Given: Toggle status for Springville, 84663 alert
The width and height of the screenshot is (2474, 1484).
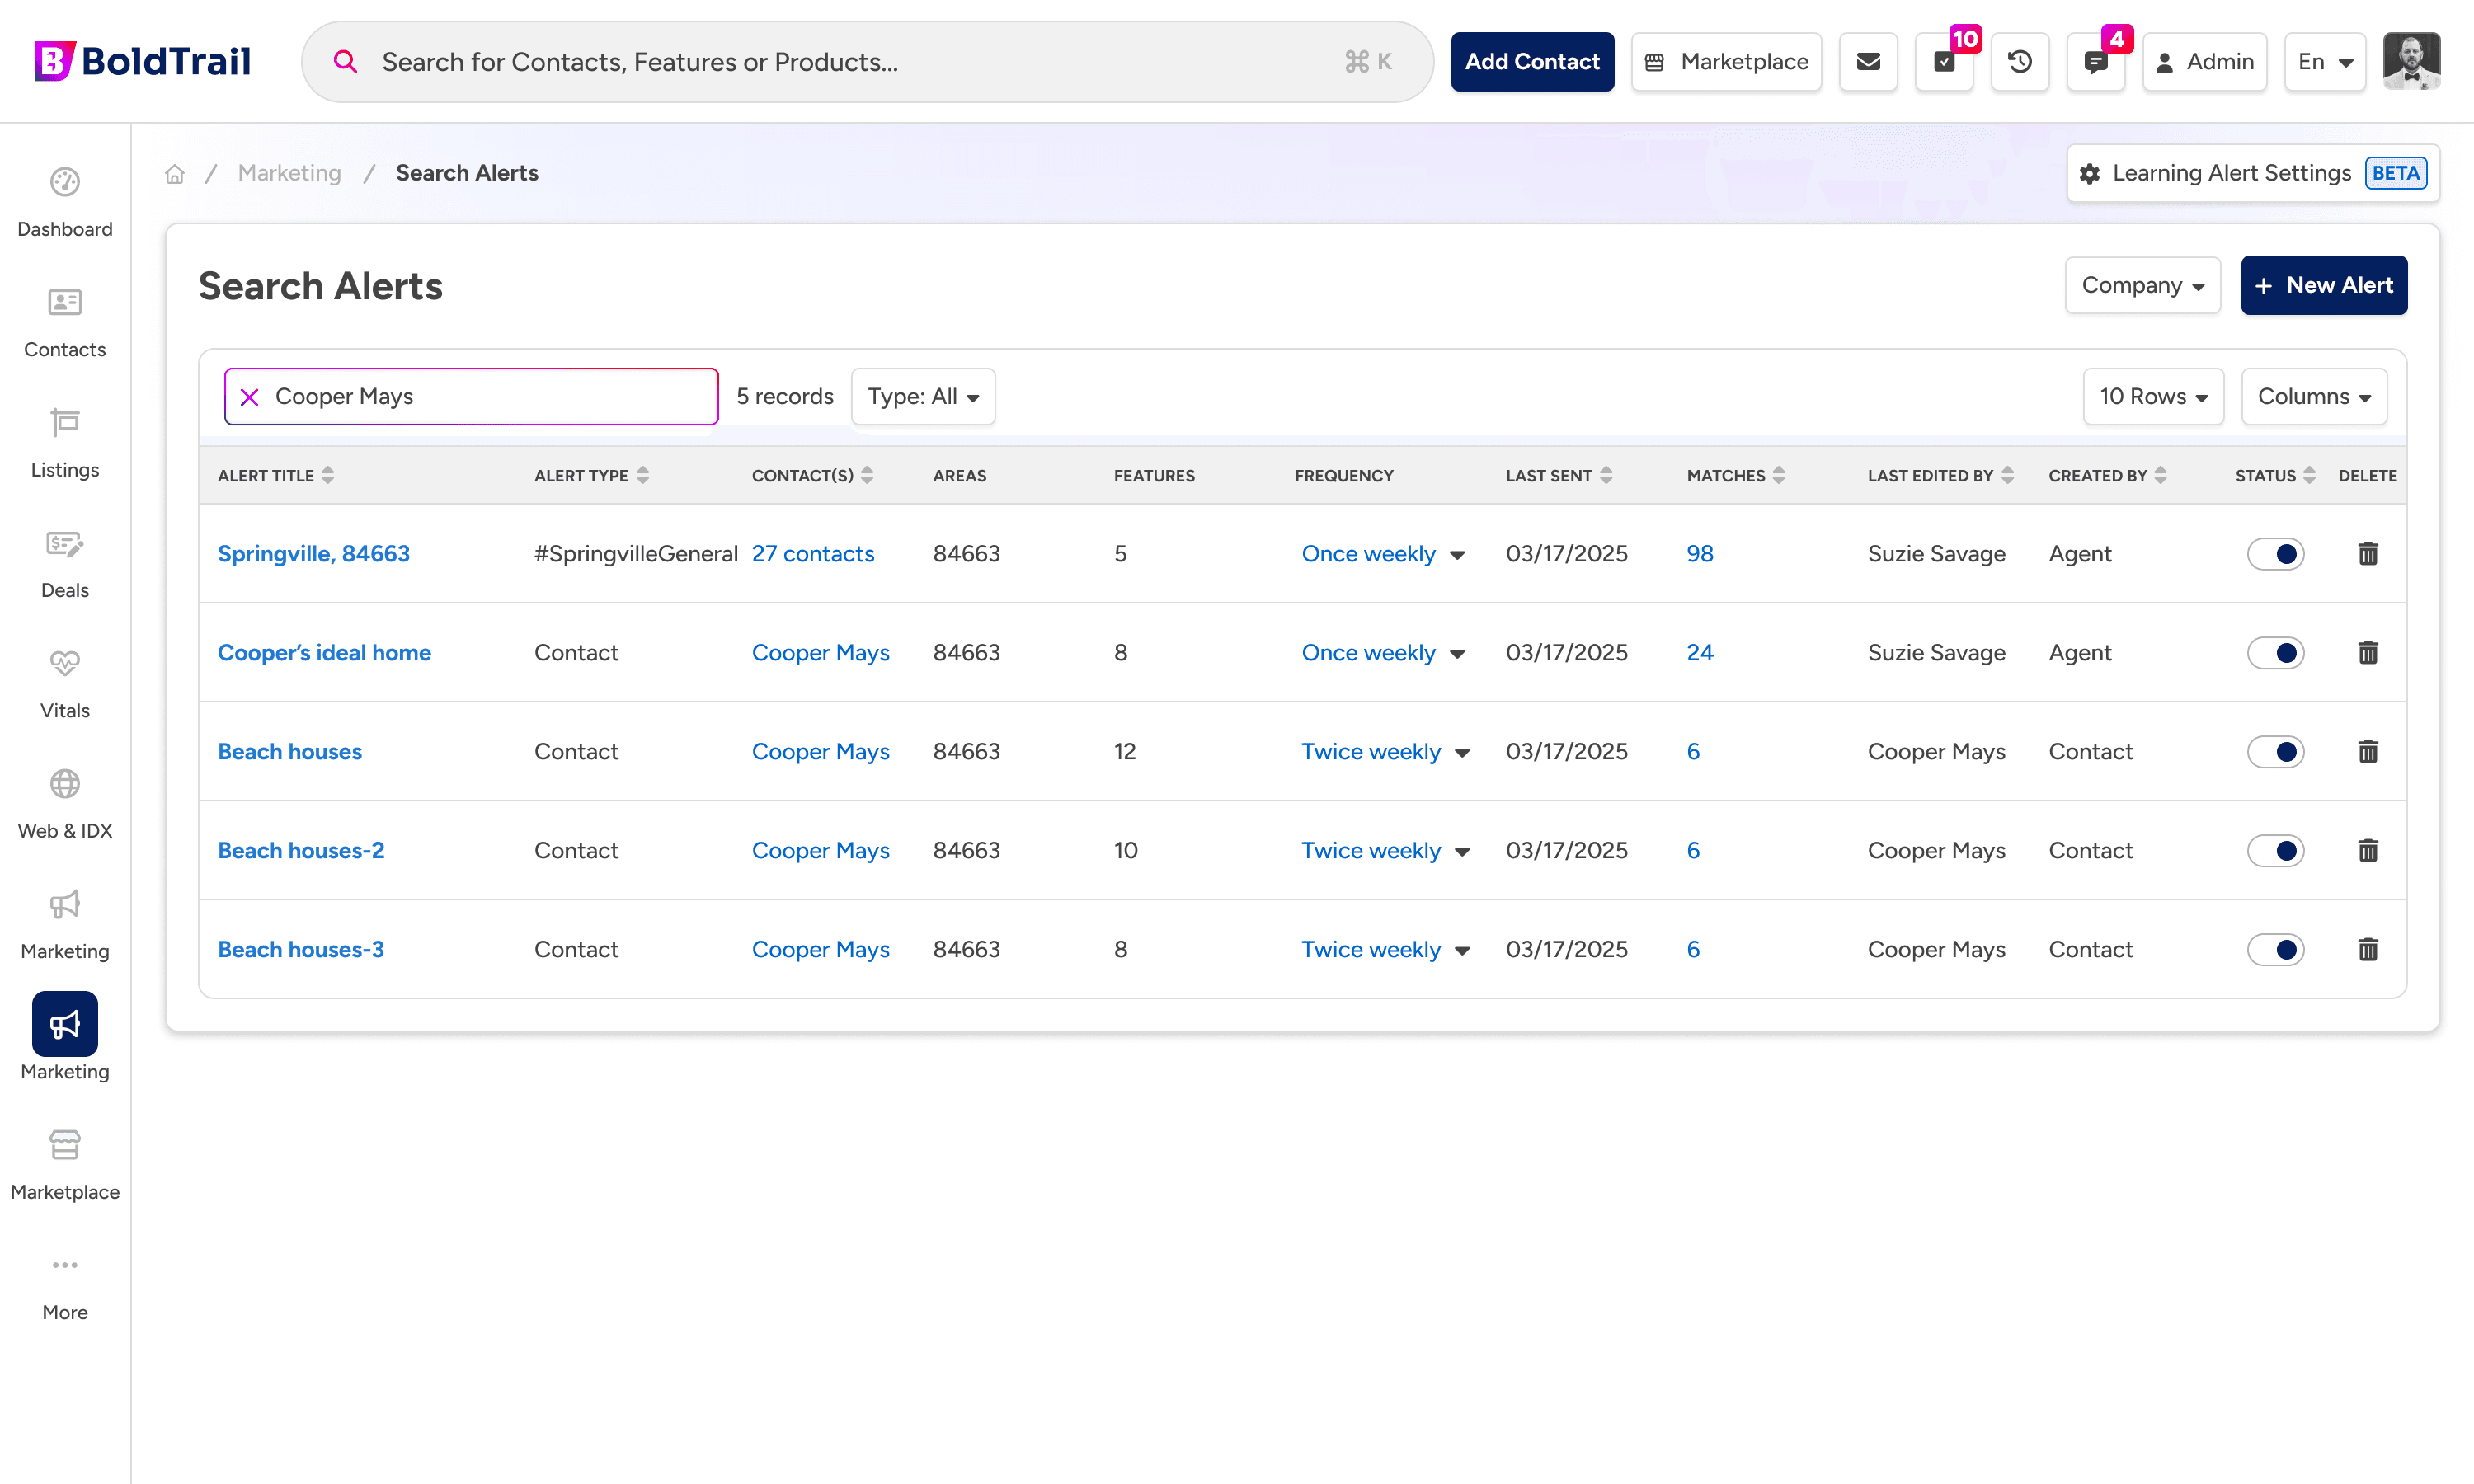Looking at the screenshot, I should (x=2275, y=554).
